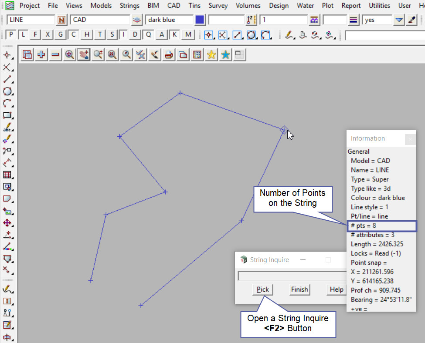425x343 pixels.
Task: Click the yellow star icon
Action: tap(211, 54)
